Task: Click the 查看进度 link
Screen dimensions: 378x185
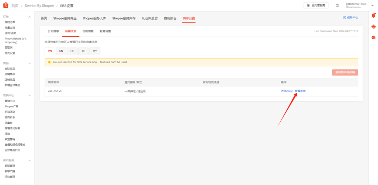Action: click(x=300, y=91)
